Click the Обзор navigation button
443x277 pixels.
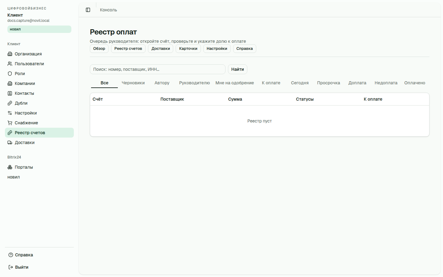point(99,49)
